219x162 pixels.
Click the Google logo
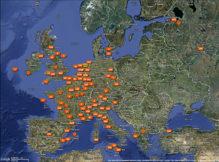[5, 159]
